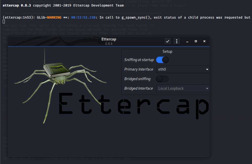The image size is (252, 164).
Task: Open the Bridged Interface Local Loopback dropdown
Action: click(183, 88)
